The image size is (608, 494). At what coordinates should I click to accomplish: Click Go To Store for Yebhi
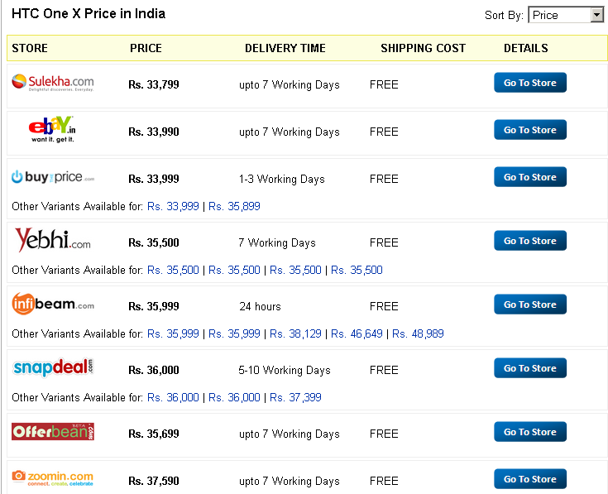tap(530, 241)
